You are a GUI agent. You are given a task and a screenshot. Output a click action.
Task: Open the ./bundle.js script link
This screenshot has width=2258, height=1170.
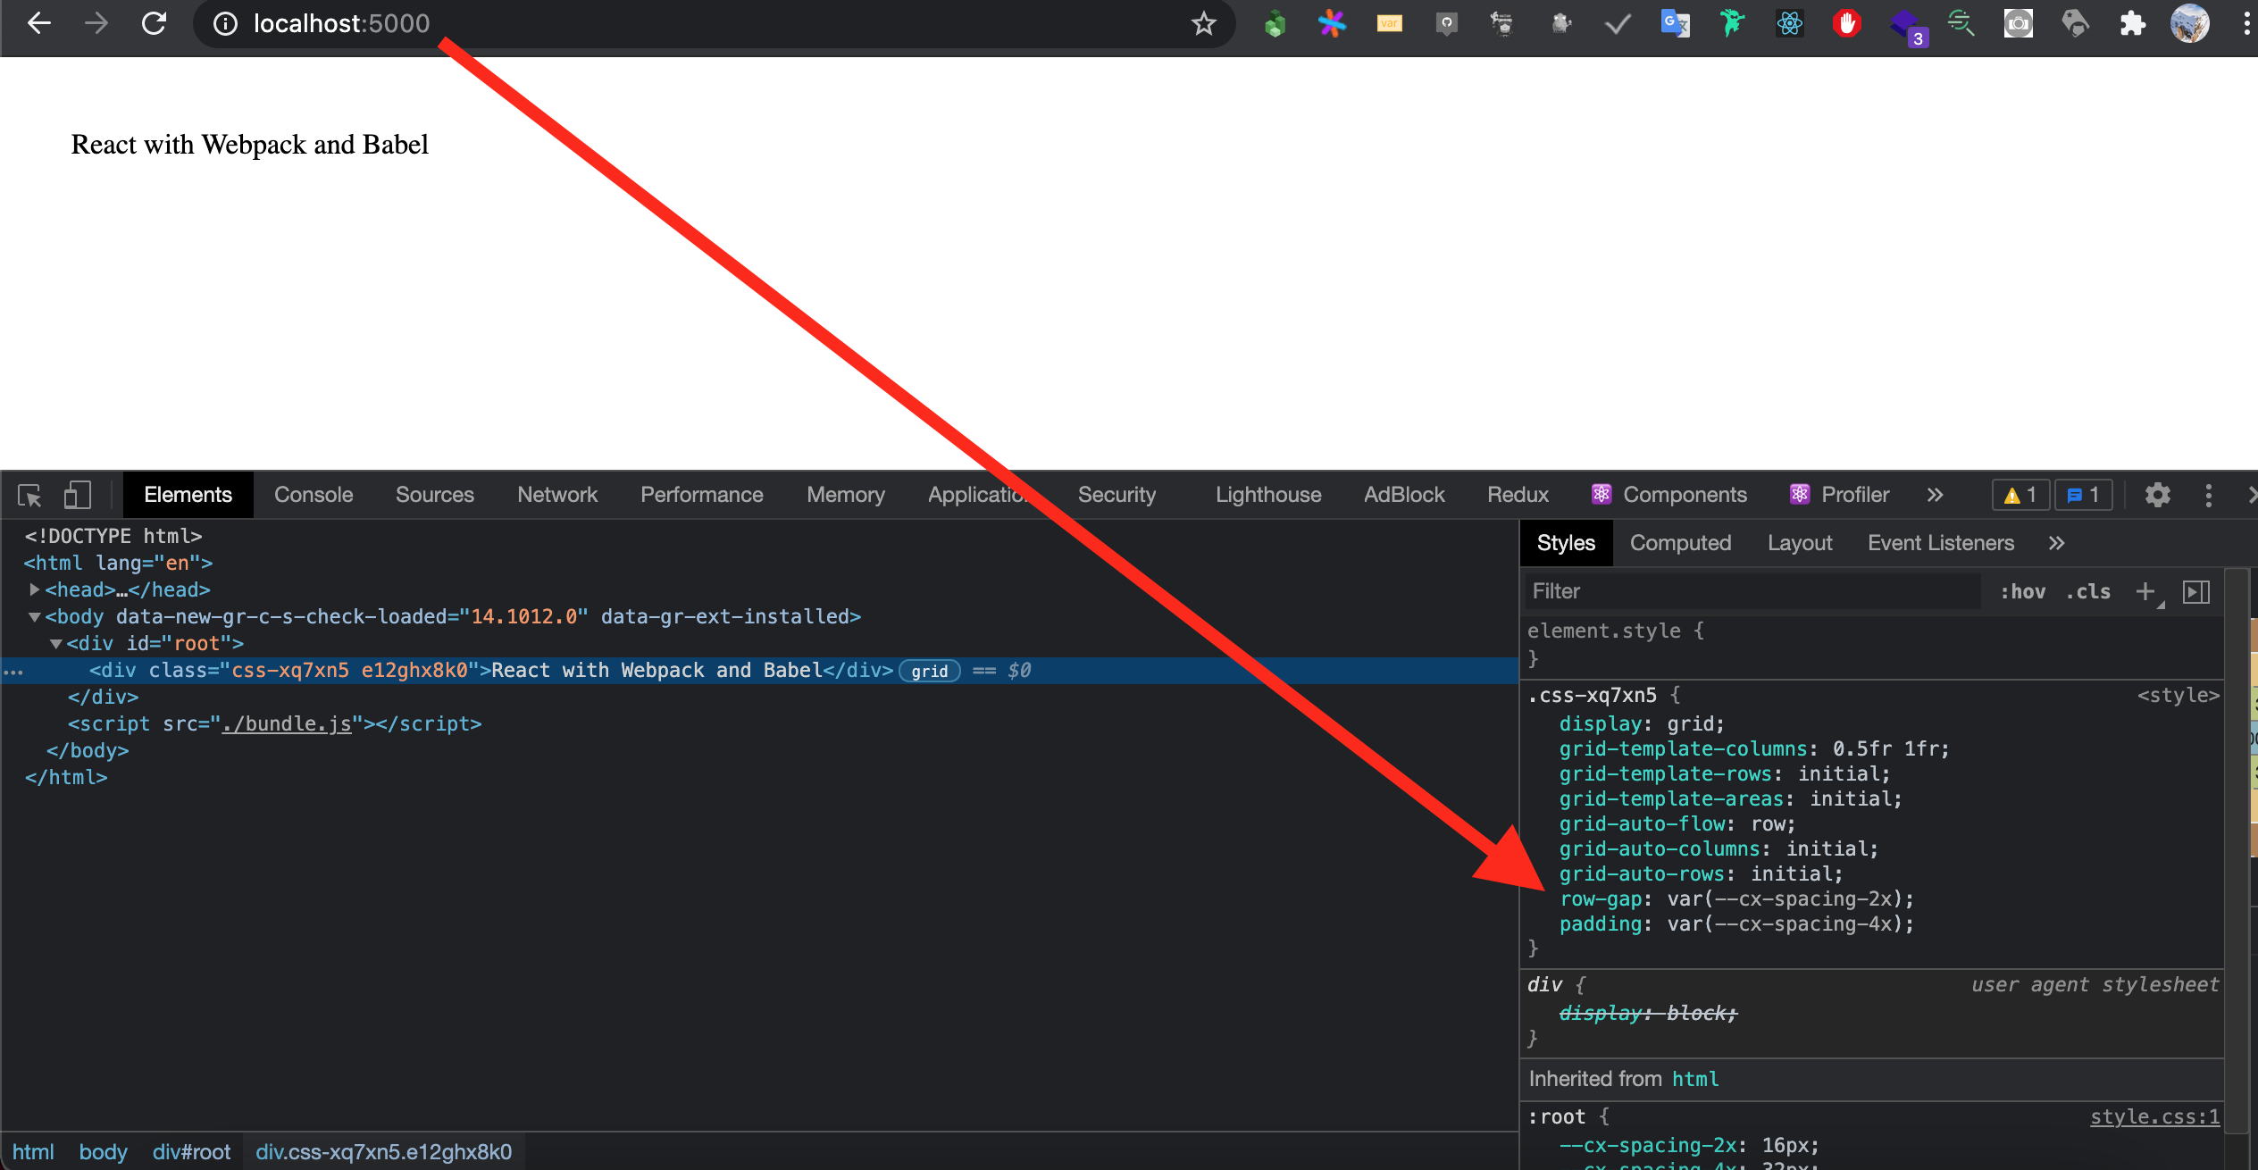288,723
